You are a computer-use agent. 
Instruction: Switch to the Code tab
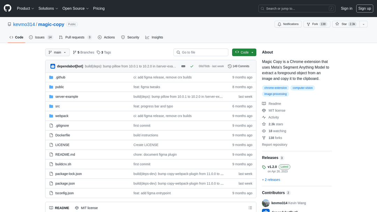pos(16,37)
